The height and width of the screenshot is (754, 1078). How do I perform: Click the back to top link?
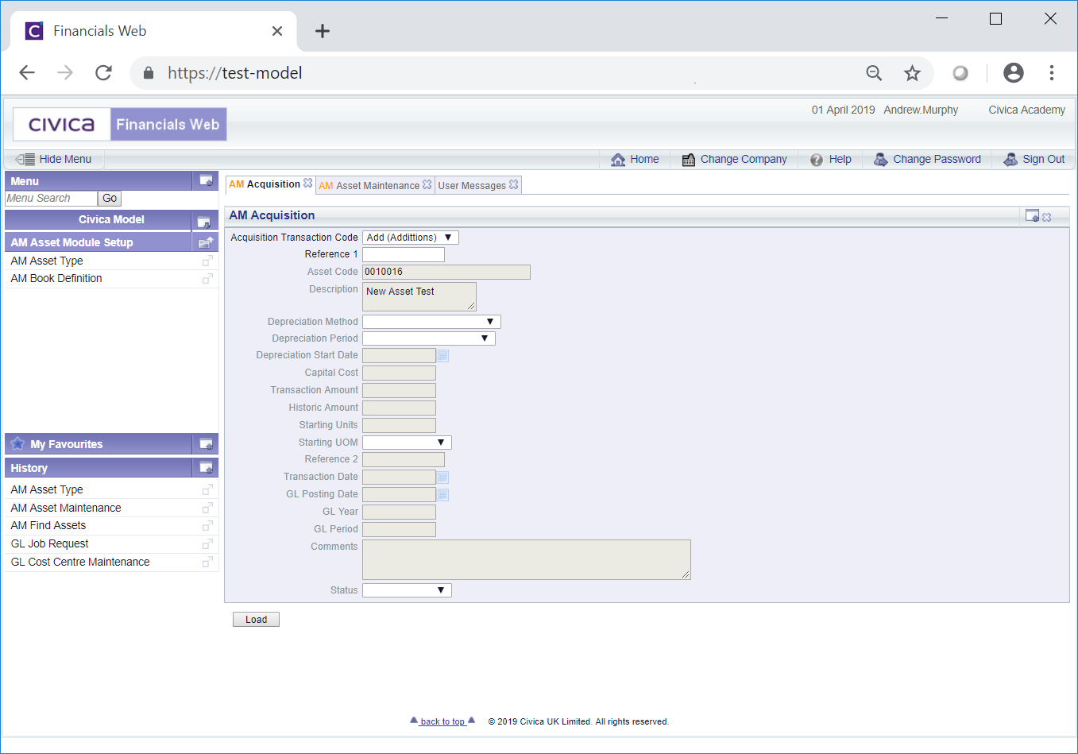pos(442,721)
